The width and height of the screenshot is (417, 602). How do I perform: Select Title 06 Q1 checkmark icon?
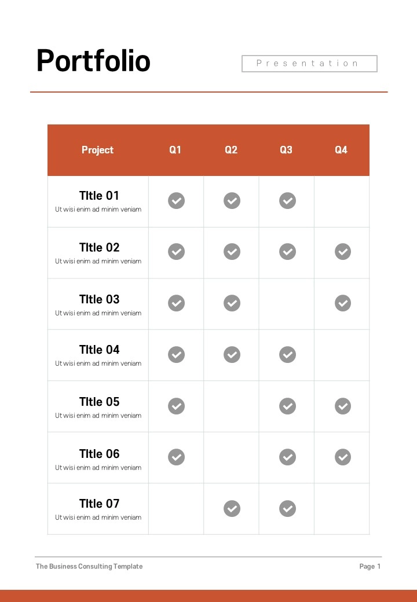(x=176, y=457)
